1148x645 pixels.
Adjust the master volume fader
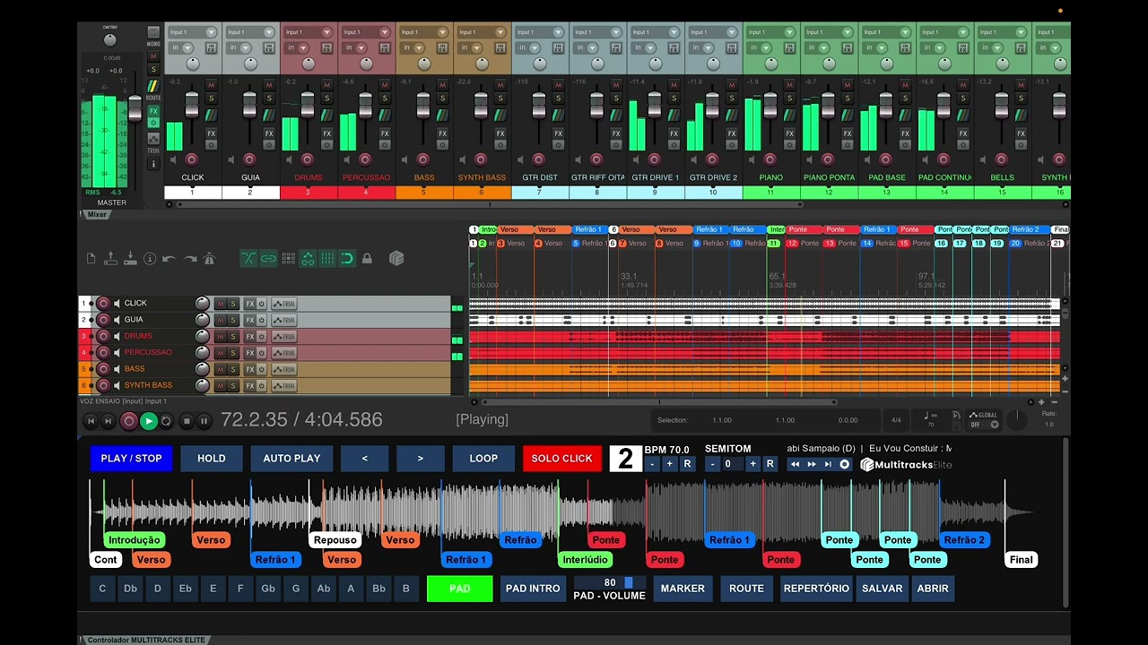click(x=135, y=109)
